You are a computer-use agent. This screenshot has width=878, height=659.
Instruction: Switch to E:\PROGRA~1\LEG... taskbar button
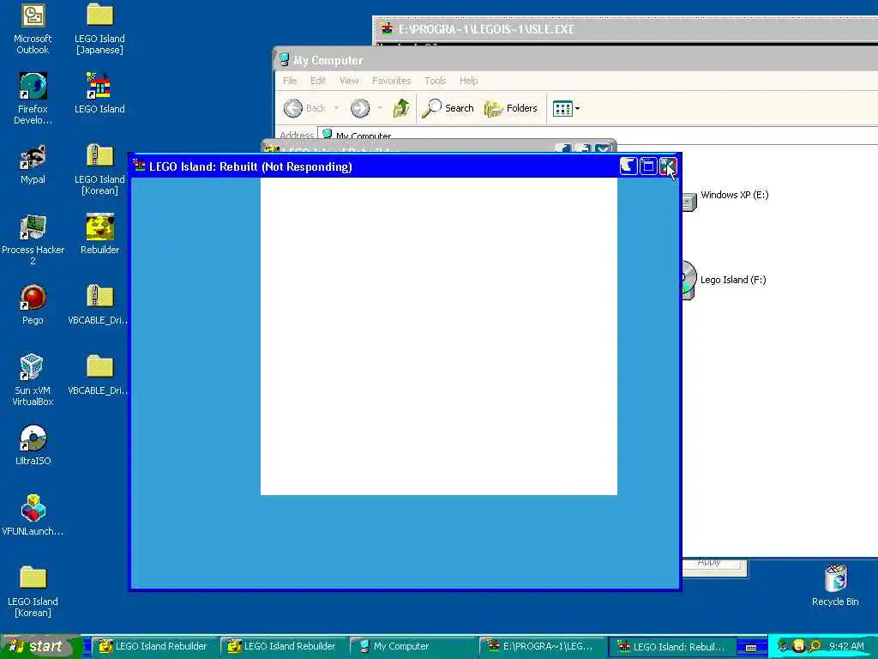[x=541, y=646]
